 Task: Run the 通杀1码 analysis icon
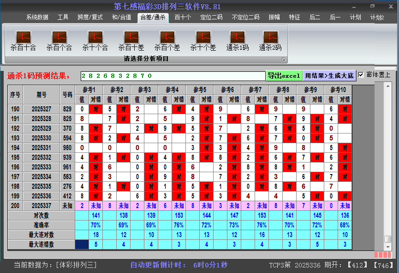(x=237, y=41)
